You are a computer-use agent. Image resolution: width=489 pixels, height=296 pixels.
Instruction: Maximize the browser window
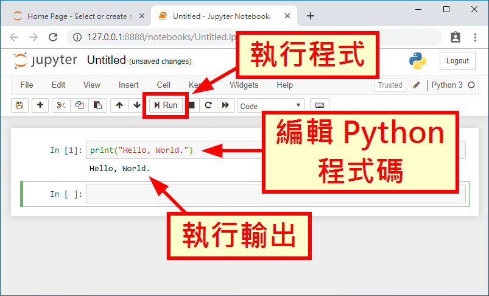click(446, 9)
